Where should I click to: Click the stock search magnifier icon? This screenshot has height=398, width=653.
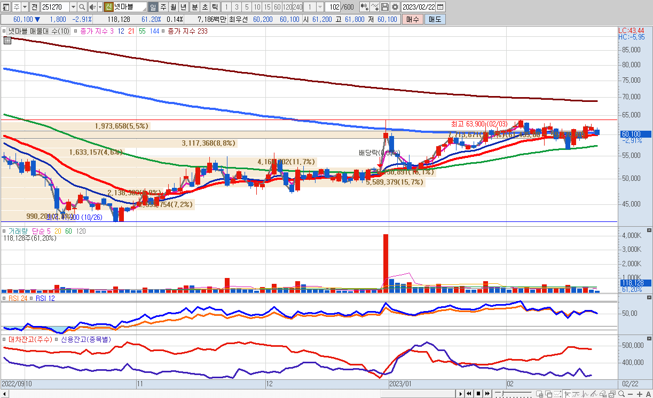pyautogui.click(x=82, y=7)
